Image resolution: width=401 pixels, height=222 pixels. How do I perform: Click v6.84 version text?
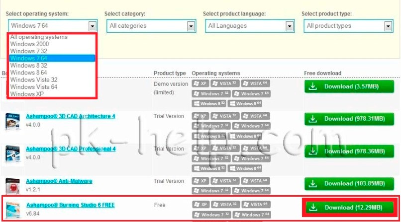pos(33,214)
